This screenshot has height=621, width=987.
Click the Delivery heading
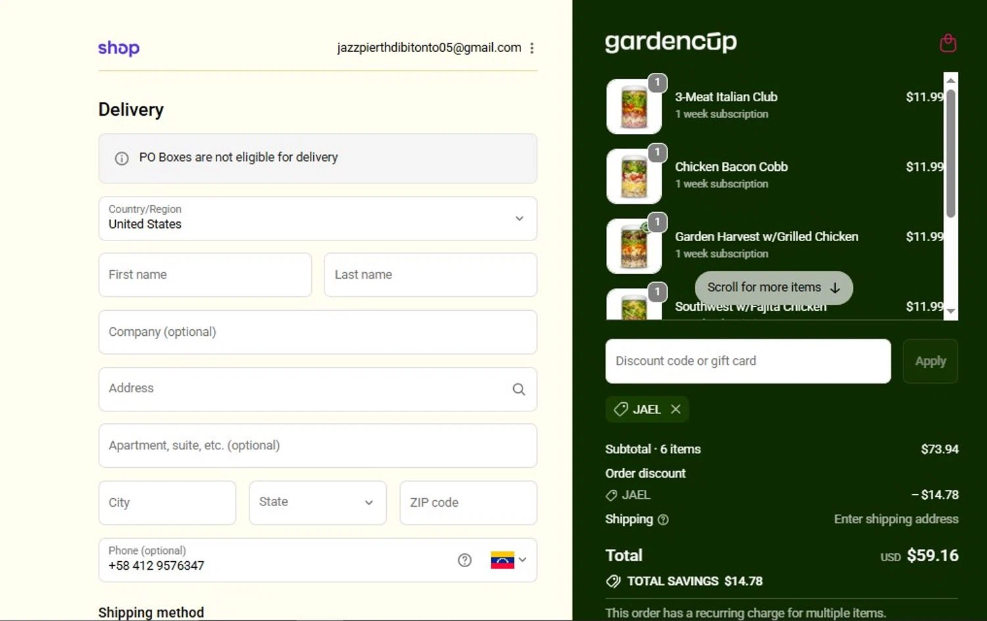click(x=131, y=110)
